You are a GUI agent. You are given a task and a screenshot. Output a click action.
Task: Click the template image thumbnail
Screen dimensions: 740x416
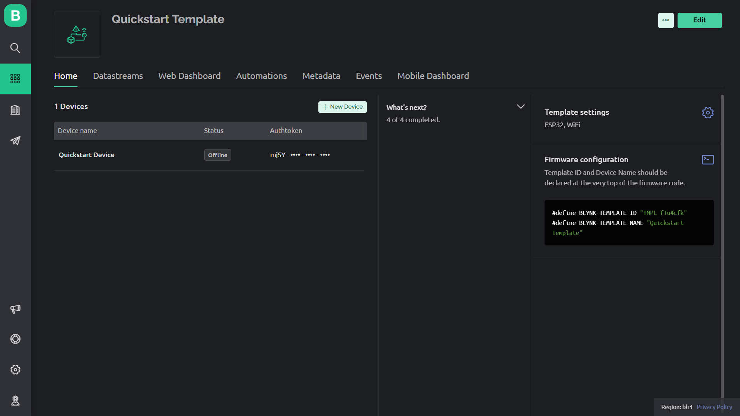click(77, 35)
